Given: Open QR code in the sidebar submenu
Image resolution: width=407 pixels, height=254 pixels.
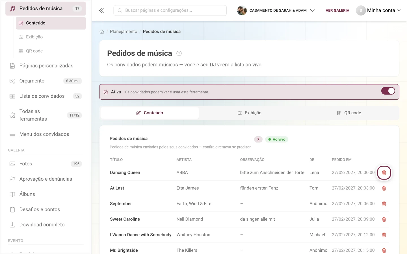Looking at the screenshot, I should coord(51,51).
